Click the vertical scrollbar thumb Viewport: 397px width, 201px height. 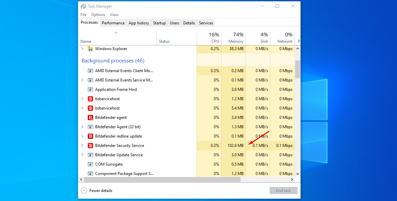[x=297, y=69]
